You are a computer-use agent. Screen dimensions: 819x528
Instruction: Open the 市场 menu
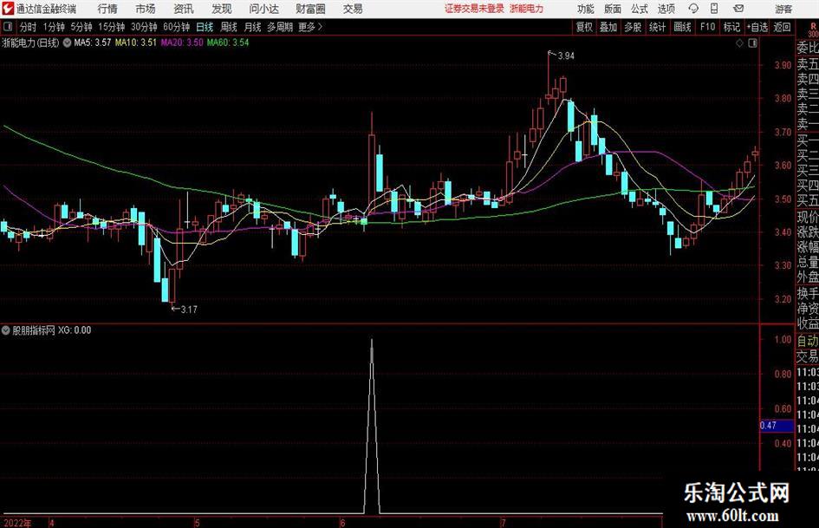point(146,9)
